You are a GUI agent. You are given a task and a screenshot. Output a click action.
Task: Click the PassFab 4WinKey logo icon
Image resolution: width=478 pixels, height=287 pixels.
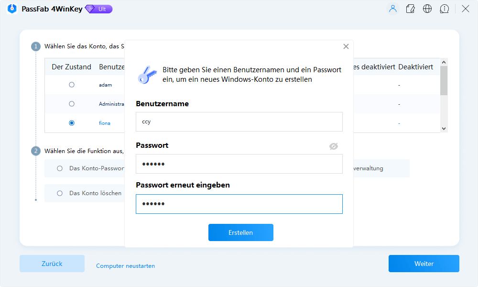[11, 9]
